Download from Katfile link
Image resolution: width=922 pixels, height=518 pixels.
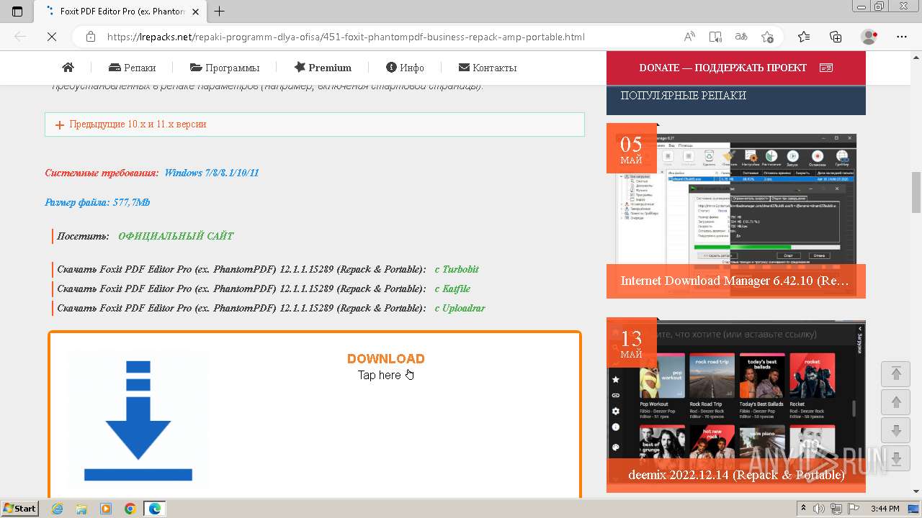tap(452, 288)
